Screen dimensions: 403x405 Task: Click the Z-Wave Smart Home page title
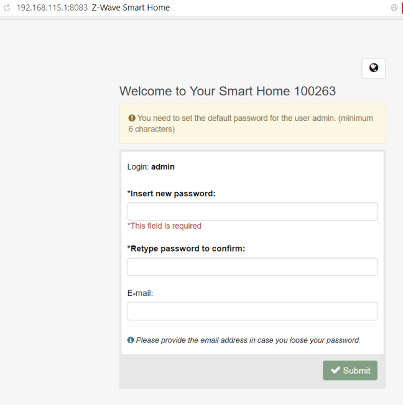(x=131, y=7)
